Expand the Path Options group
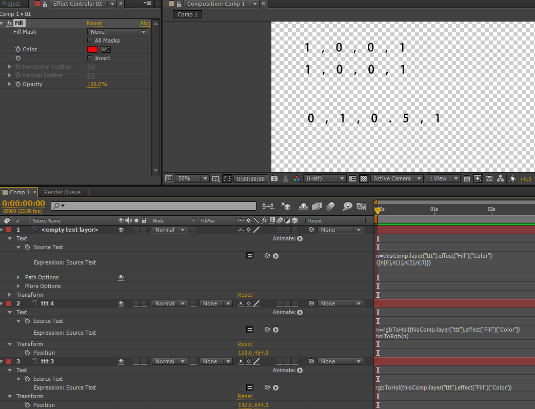The image size is (535, 409). pyautogui.click(x=19, y=277)
